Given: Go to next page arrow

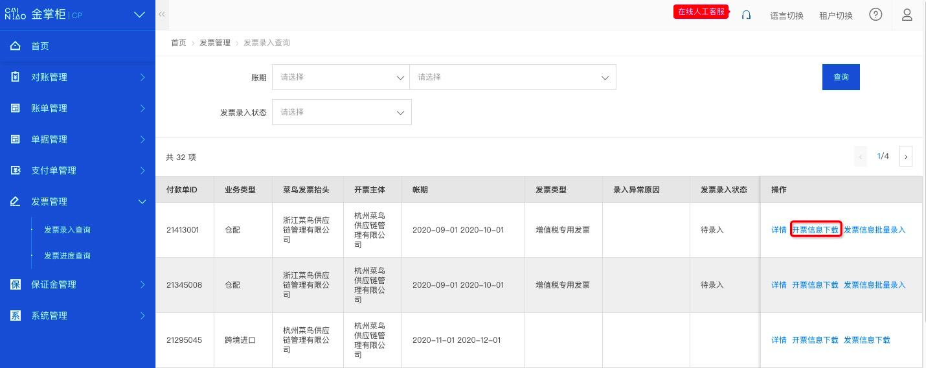Looking at the screenshot, I should point(907,156).
